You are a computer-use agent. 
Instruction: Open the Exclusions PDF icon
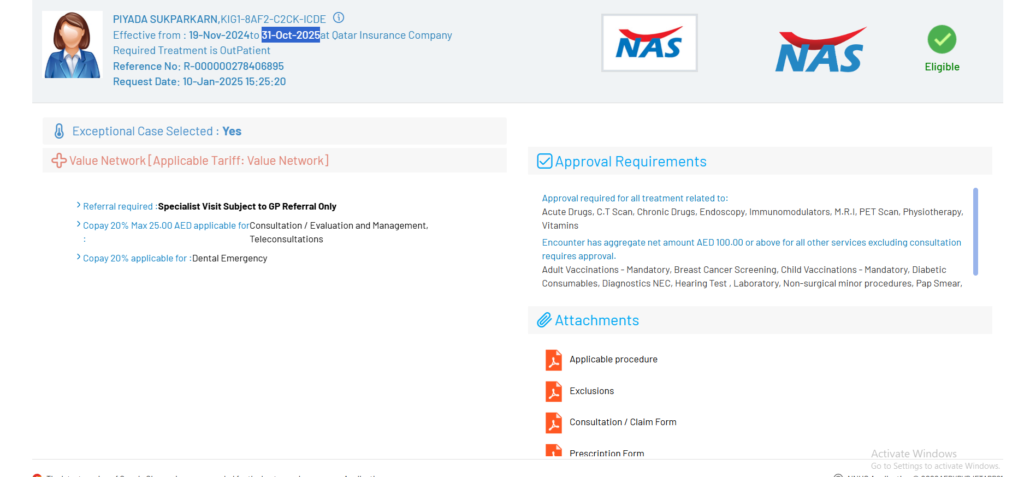tap(554, 391)
